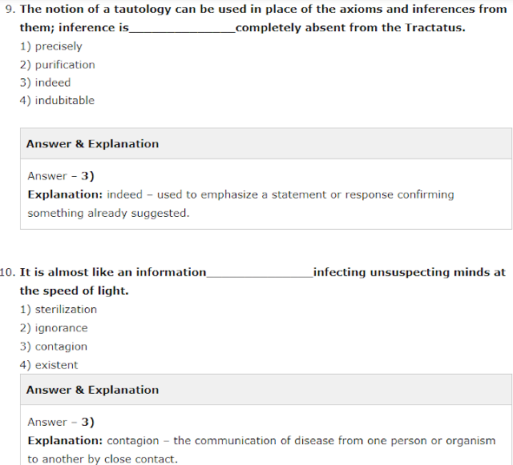This screenshot has width=513, height=465.
Task: Click "Answer – 3)" under question 9
Action: coord(62,176)
